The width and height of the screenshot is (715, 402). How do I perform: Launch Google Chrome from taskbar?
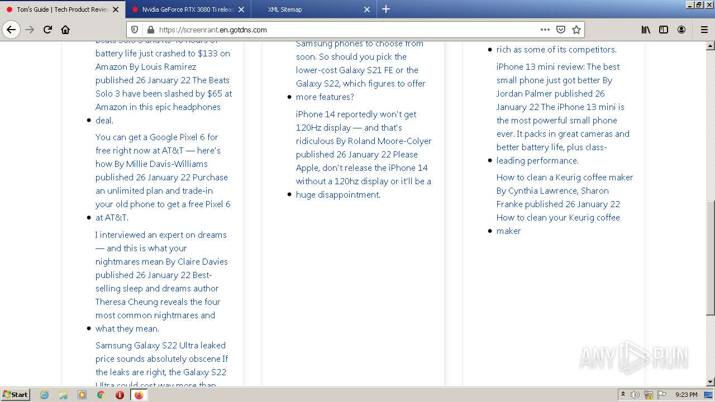pos(101,395)
